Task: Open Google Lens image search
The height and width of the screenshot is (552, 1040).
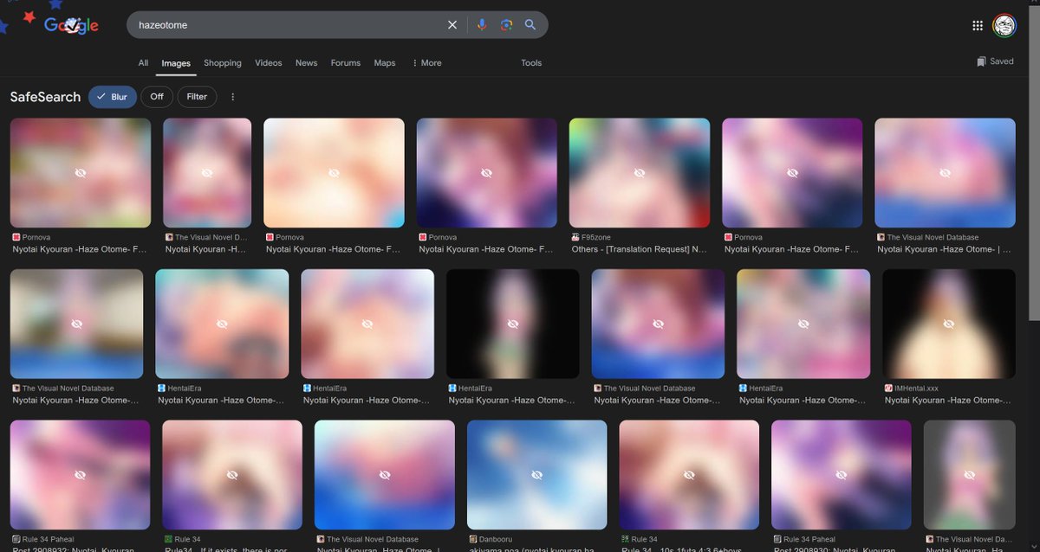Action: (506, 25)
